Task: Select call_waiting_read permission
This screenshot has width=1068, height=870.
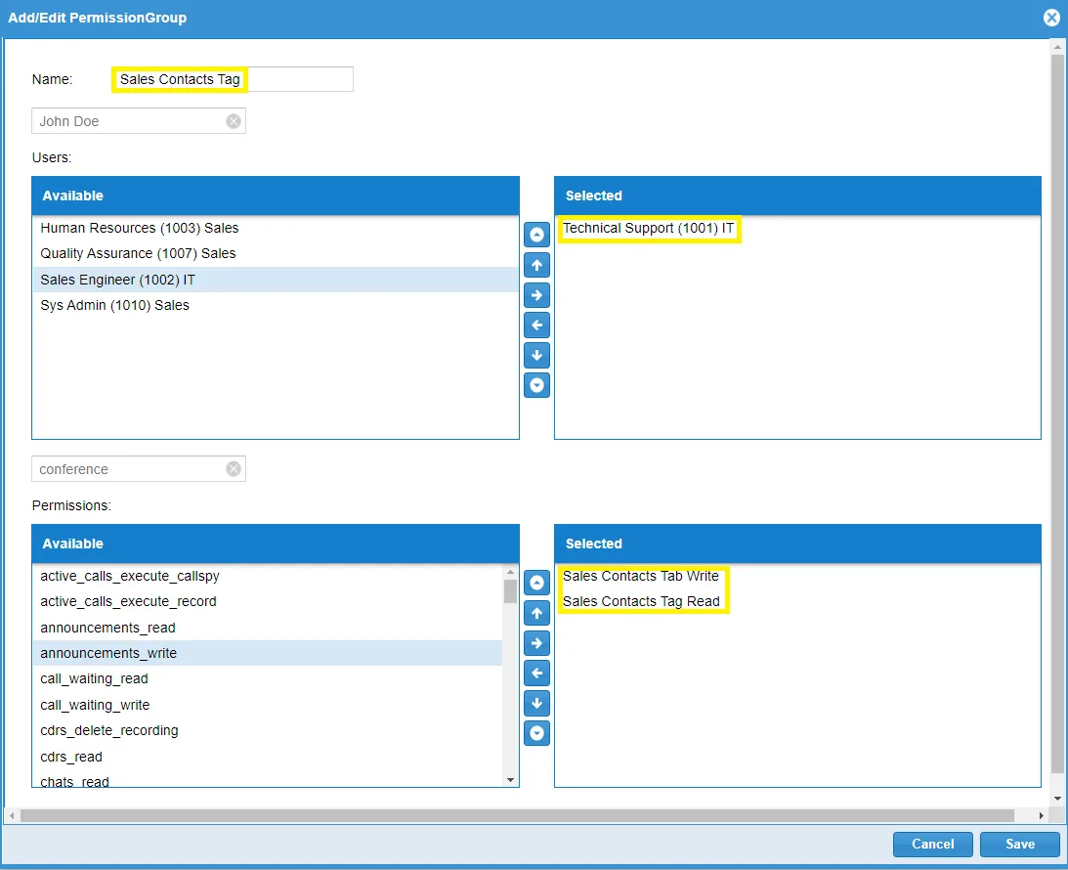Action: [267, 679]
